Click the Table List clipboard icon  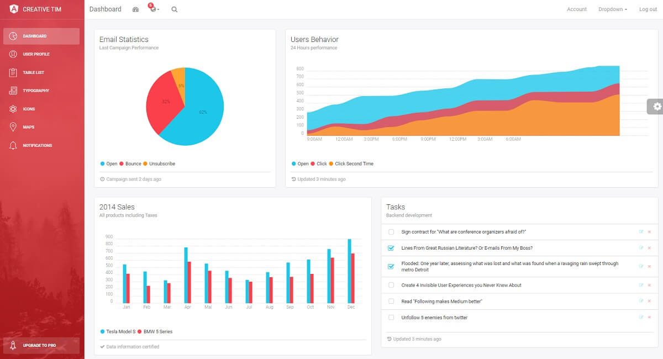click(13, 72)
